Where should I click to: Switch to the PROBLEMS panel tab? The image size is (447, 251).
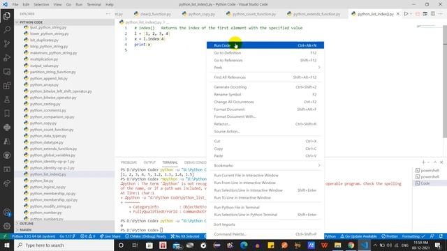click(x=129, y=162)
